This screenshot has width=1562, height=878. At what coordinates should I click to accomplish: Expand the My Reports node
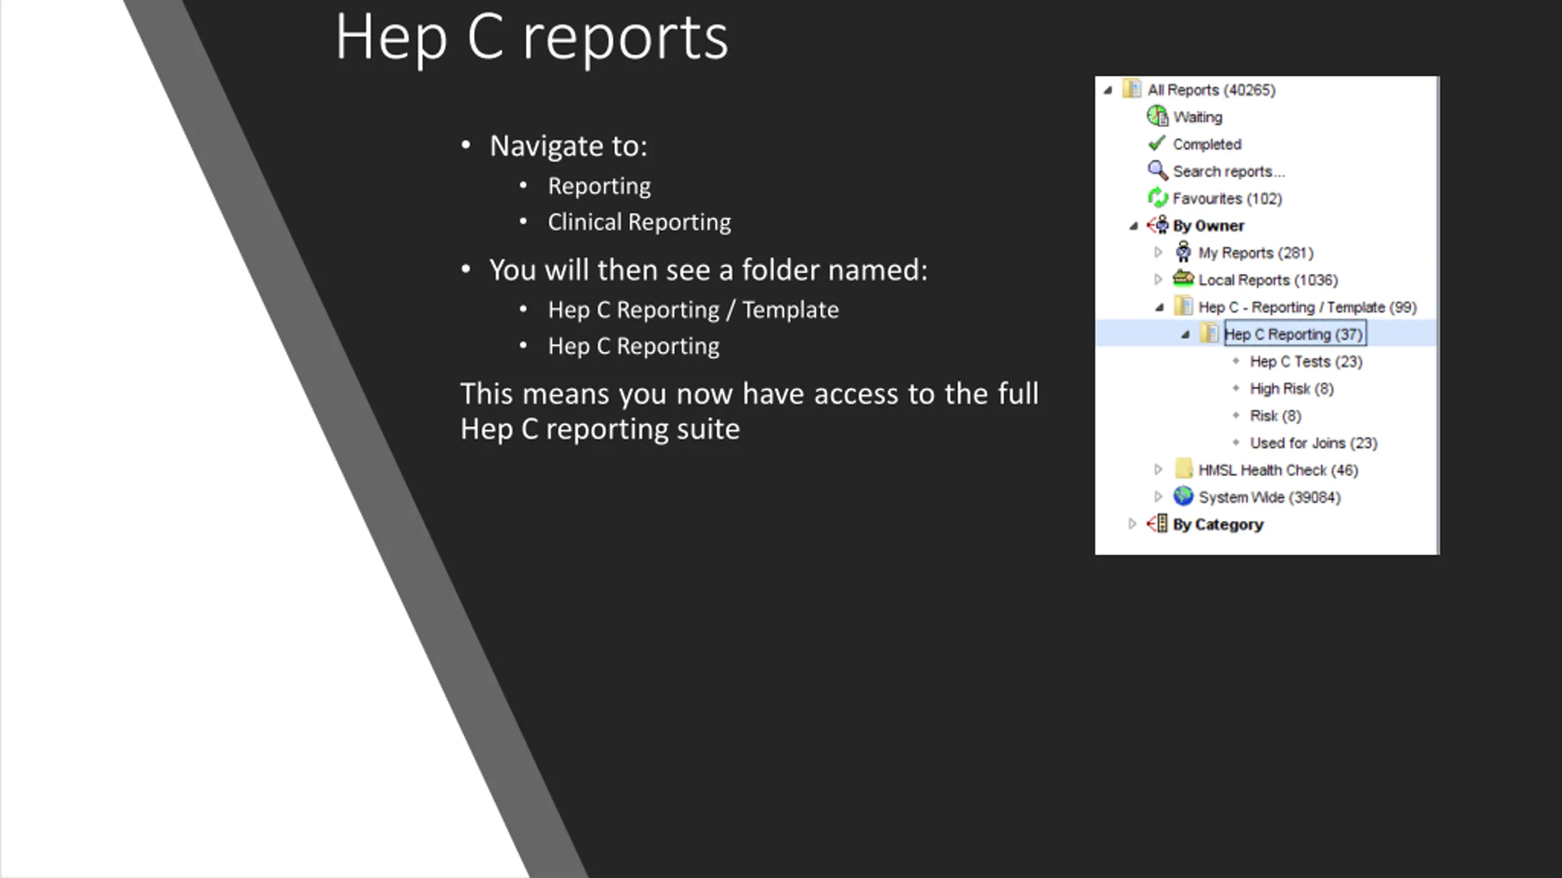click(1158, 252)
